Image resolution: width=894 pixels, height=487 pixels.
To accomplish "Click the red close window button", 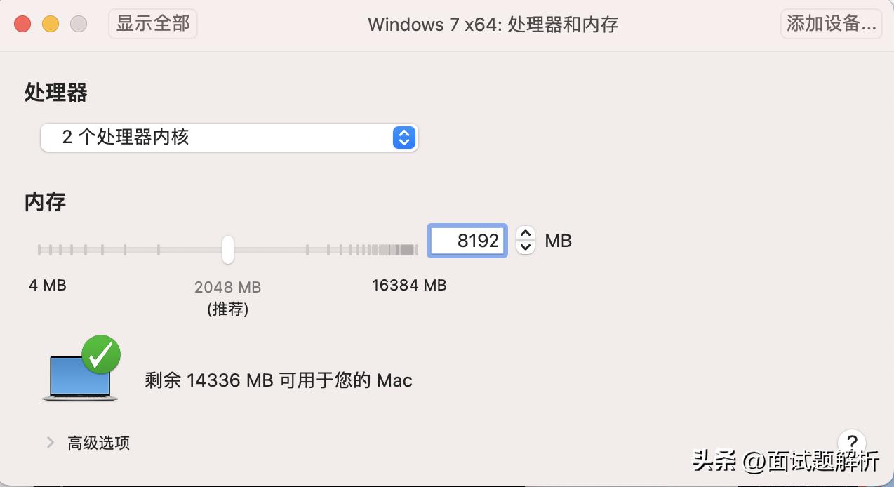I will [22, 24].
